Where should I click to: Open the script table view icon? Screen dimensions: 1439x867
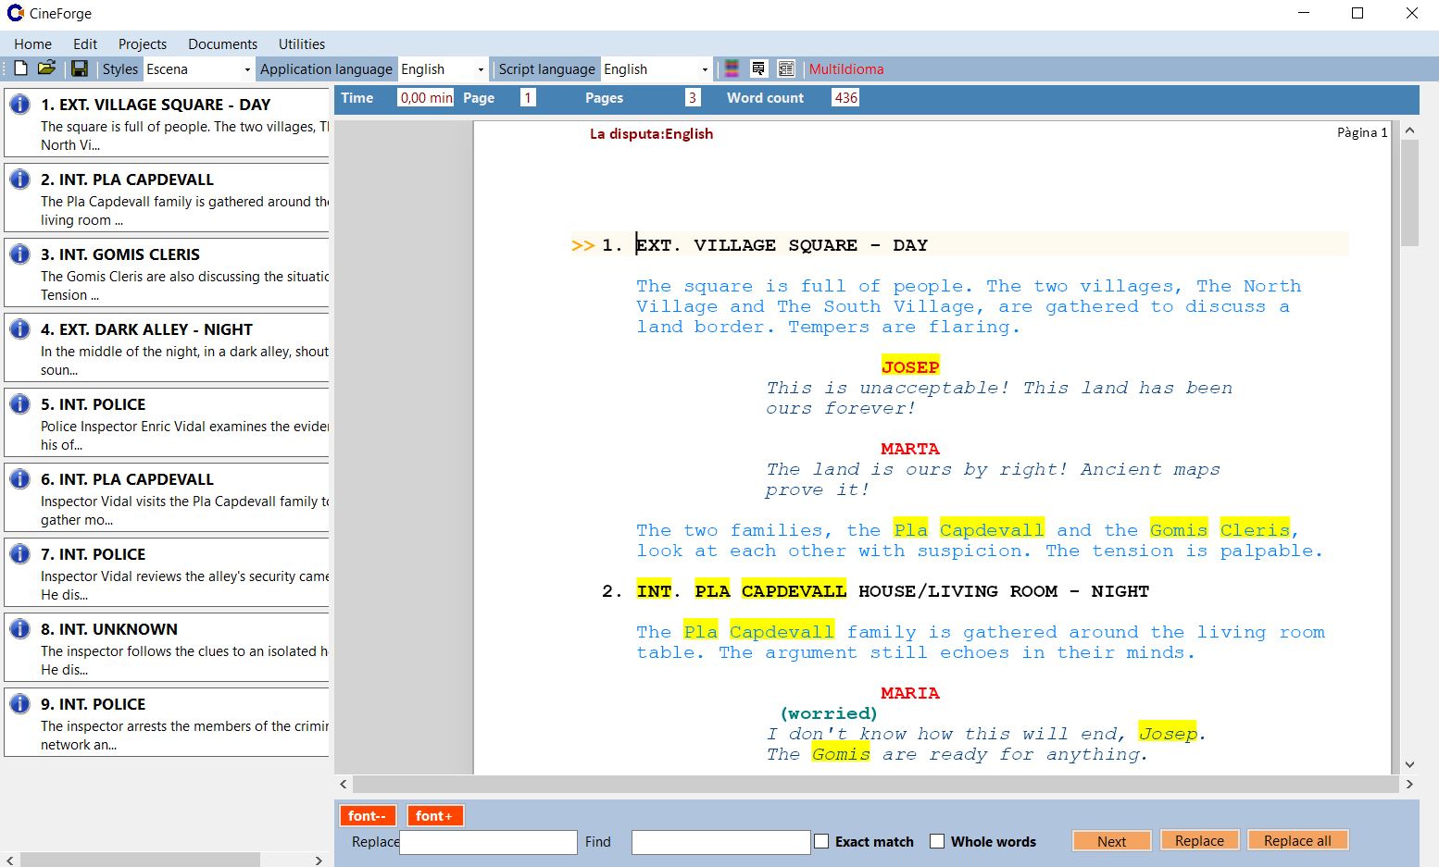click(786, 68)
